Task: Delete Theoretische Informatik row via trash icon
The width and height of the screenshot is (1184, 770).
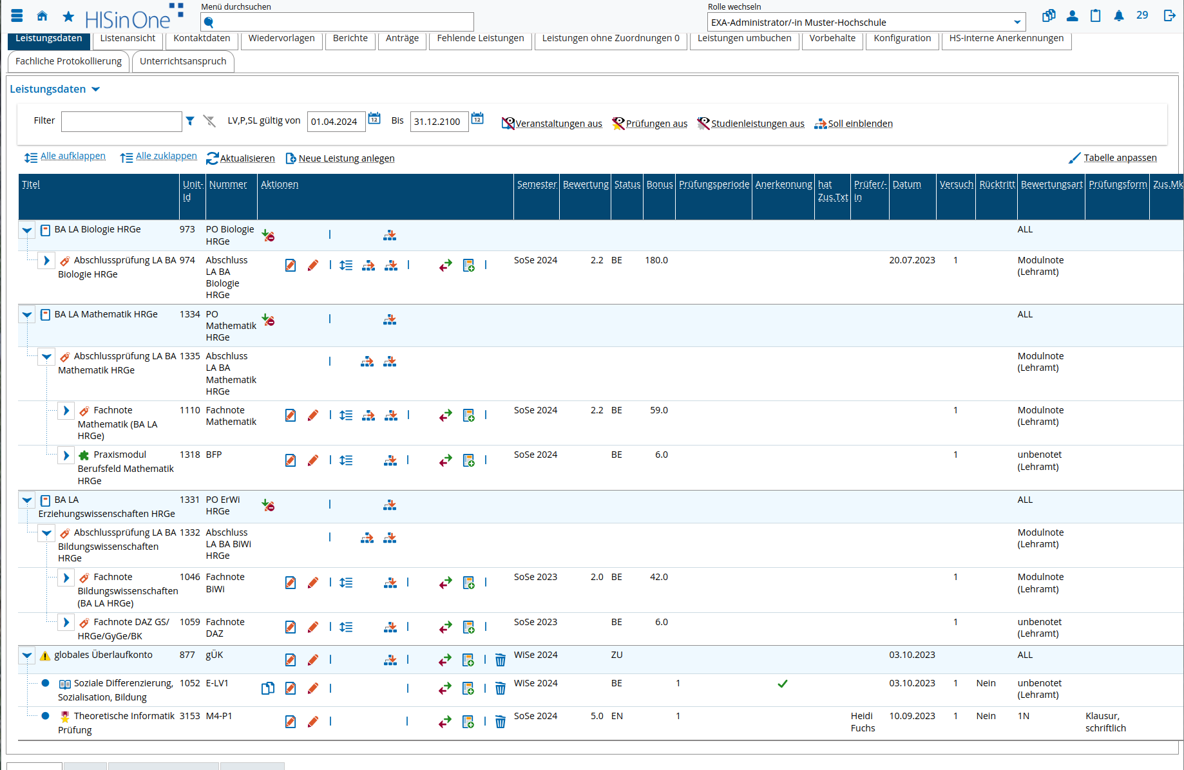Action: [500, 722]
